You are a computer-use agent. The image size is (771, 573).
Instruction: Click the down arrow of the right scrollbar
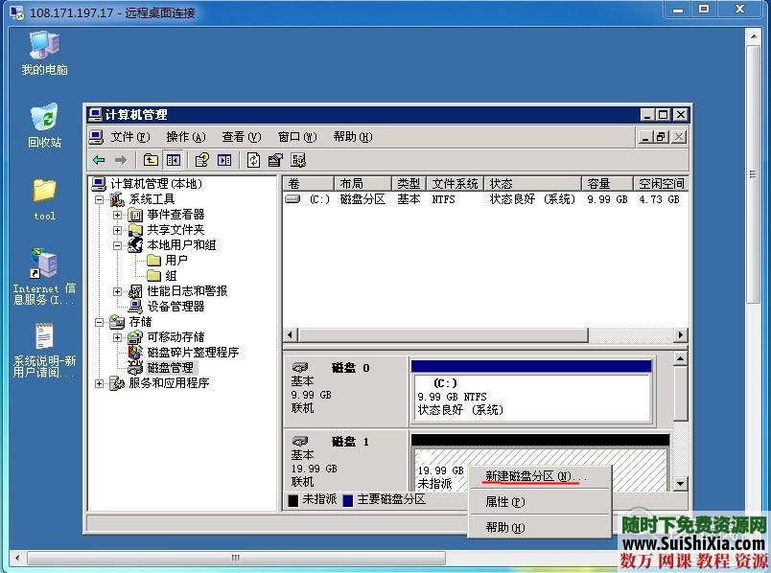pyautogui.click(x=681, y=484)
